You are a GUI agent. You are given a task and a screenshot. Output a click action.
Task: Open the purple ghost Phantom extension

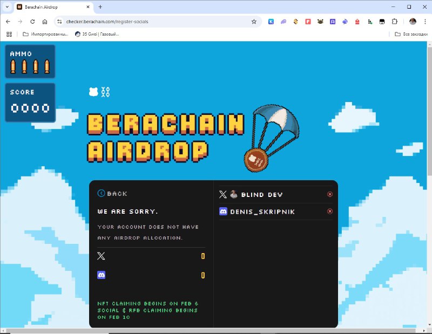tap(283, 22)
